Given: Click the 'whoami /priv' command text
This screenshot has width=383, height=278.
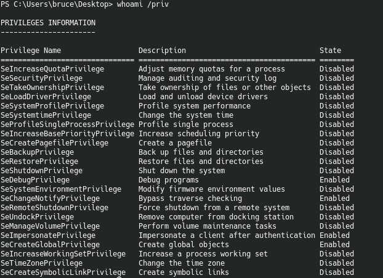Looking at the screenshot, I should [143, 4].
